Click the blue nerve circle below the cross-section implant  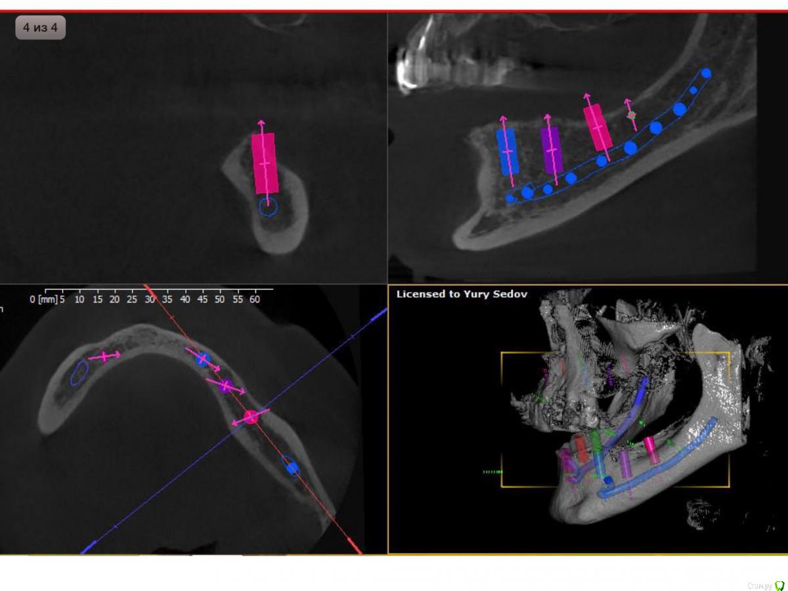pos(268,208)
